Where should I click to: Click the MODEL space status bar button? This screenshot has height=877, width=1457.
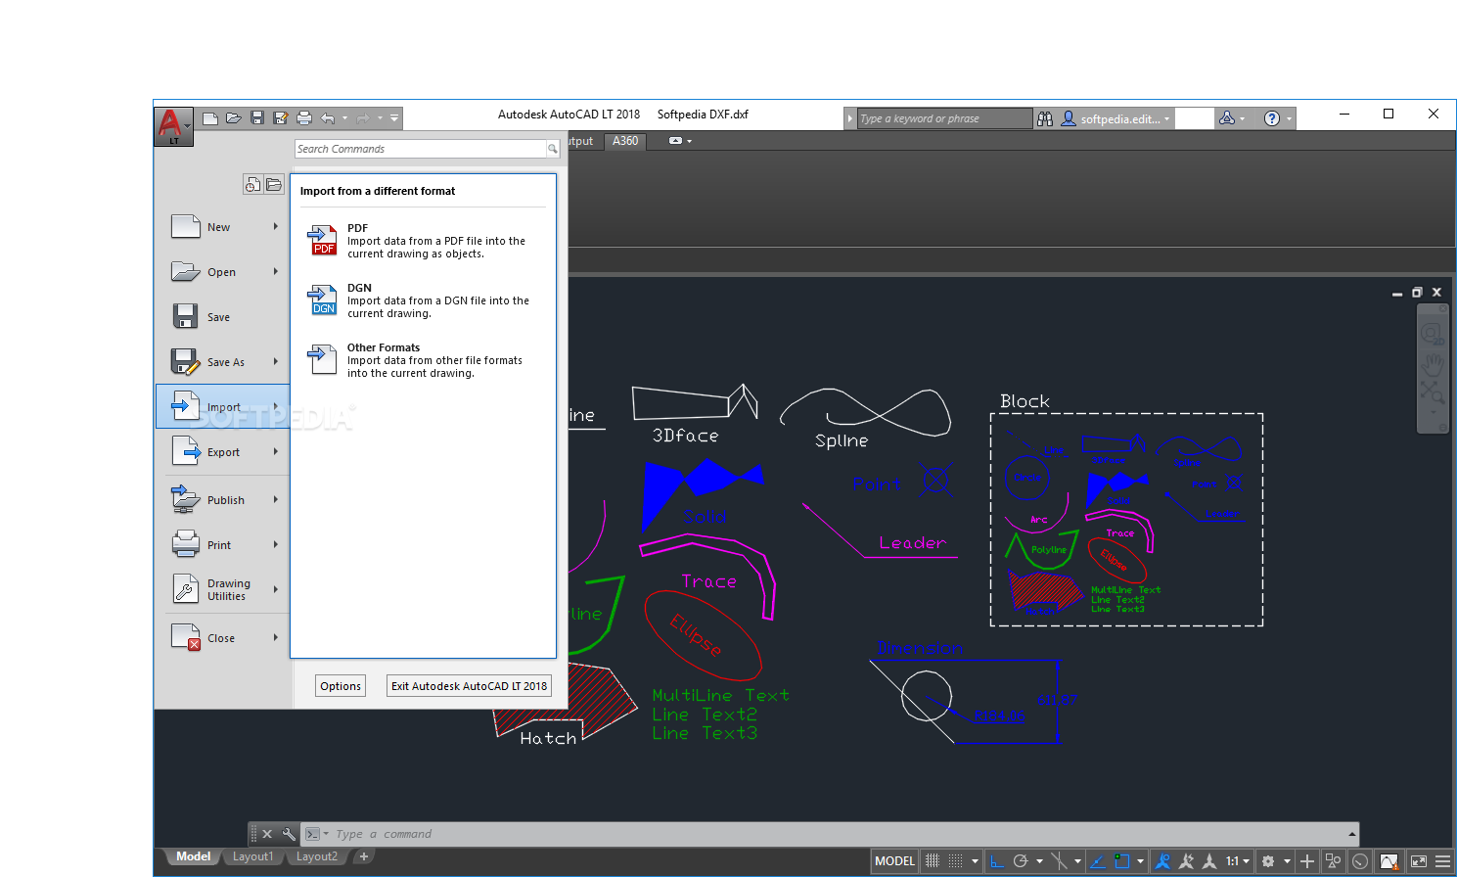tap(894, 861)
